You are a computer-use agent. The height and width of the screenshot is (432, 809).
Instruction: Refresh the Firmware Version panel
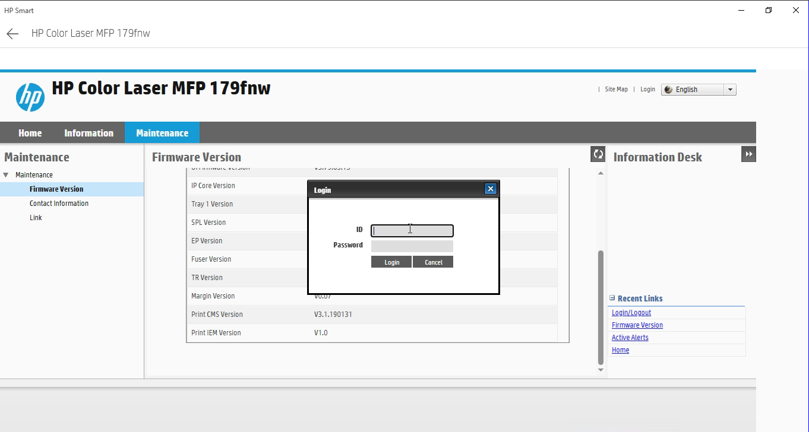(598, 154)
